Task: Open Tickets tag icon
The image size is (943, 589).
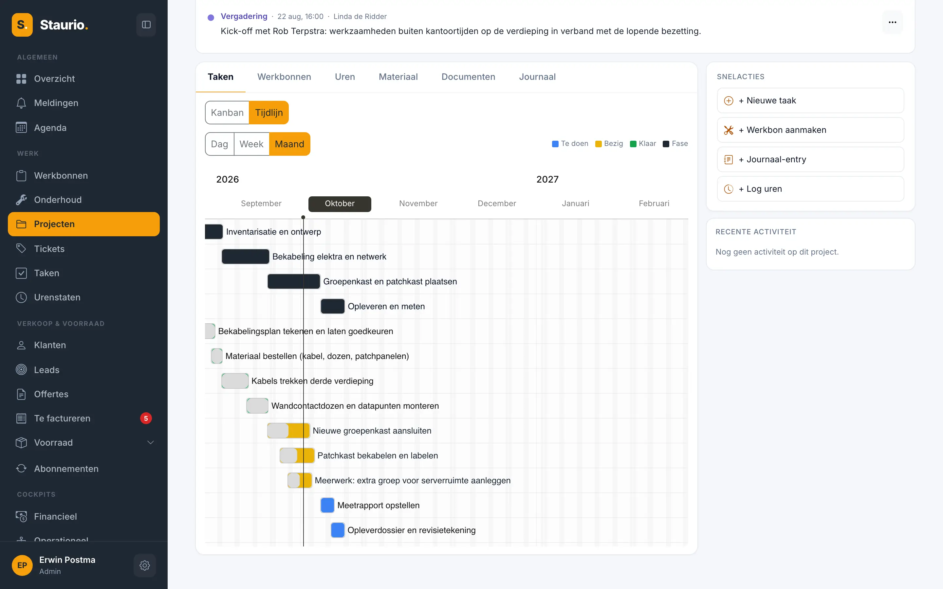Action: click(x=21, y=249)
